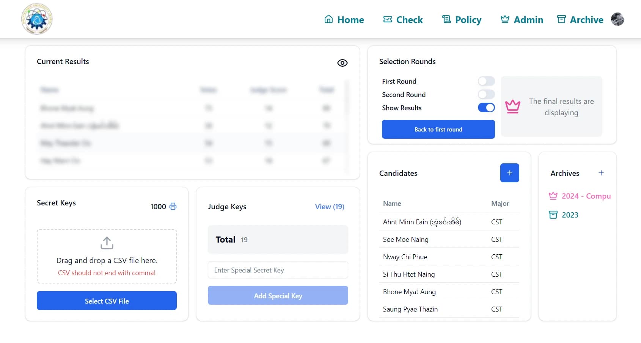
Task: Go to the Home page
Action: coord(344,20)
